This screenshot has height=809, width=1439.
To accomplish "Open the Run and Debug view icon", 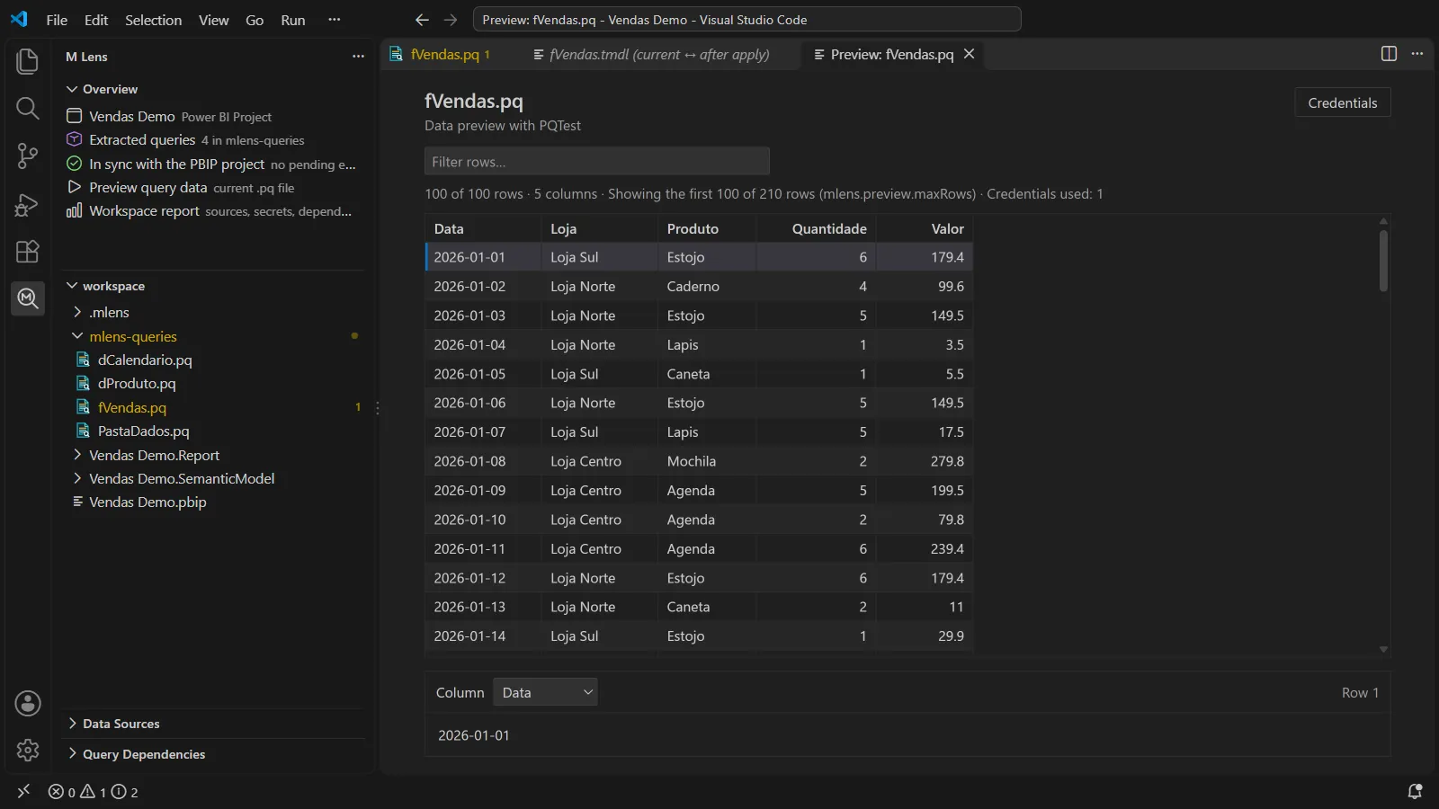I will pyautogui.click(x=28, y=205).
